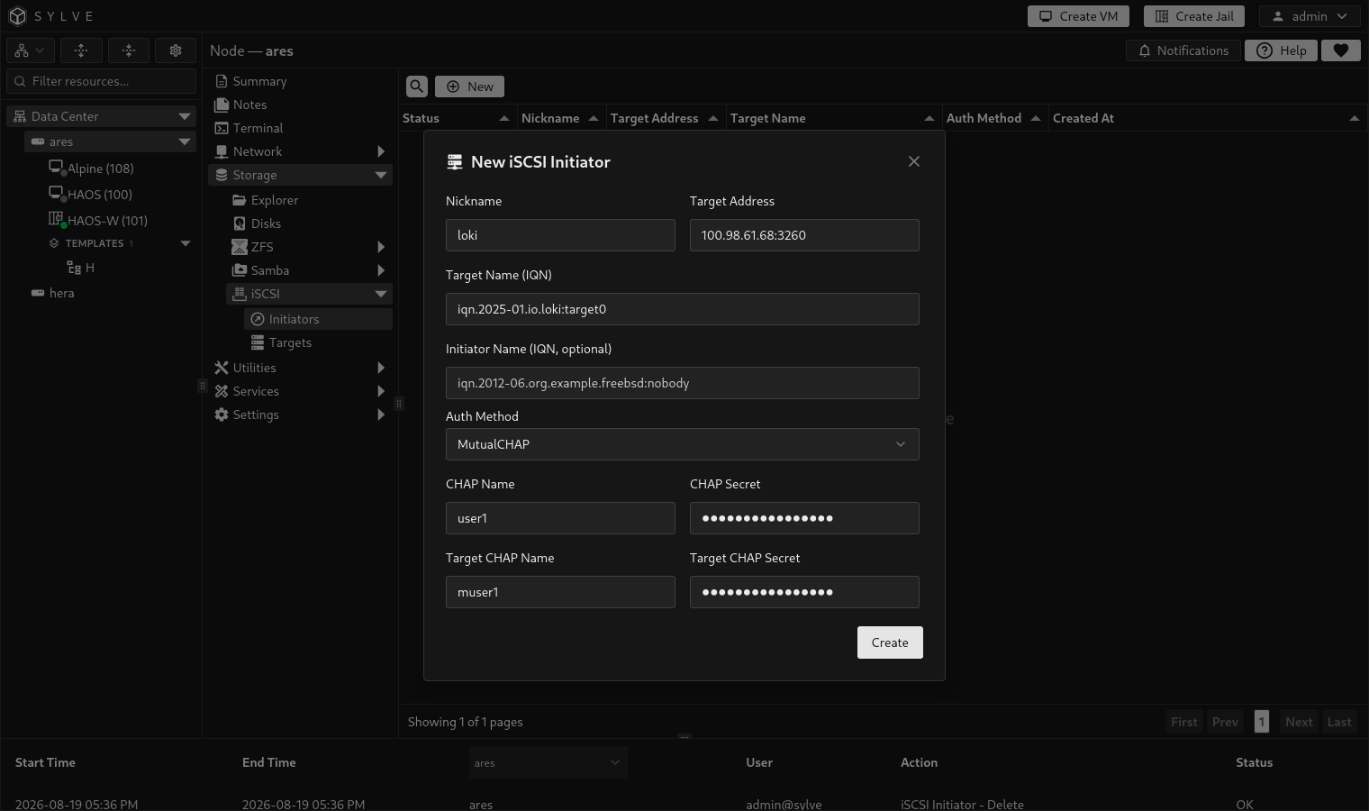The height and width of the screenshot is (811, 1369).
Task: Click the Initiator Name IQN field
Action: [x=683, y=383]
